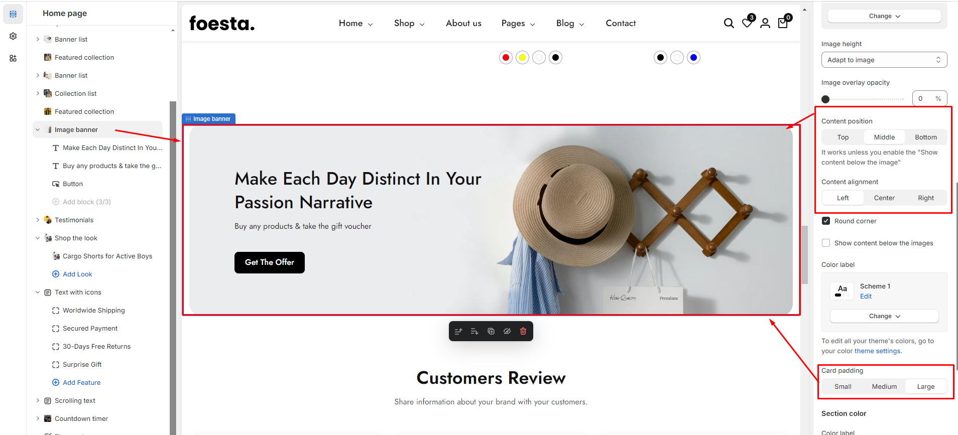The height and width of the screenshot is (435, 958).
Task: Set content alignment to Center
Action: [x=884, y=198]
